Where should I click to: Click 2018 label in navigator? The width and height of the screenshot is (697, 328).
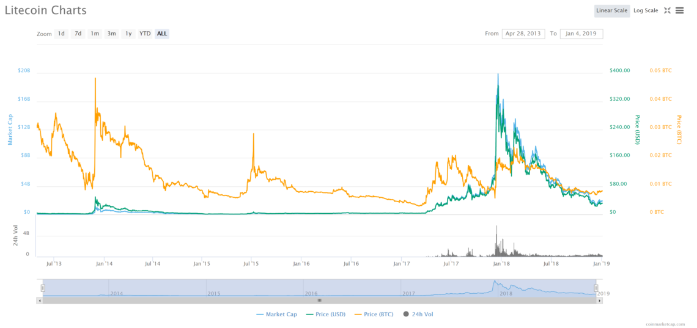506,293
